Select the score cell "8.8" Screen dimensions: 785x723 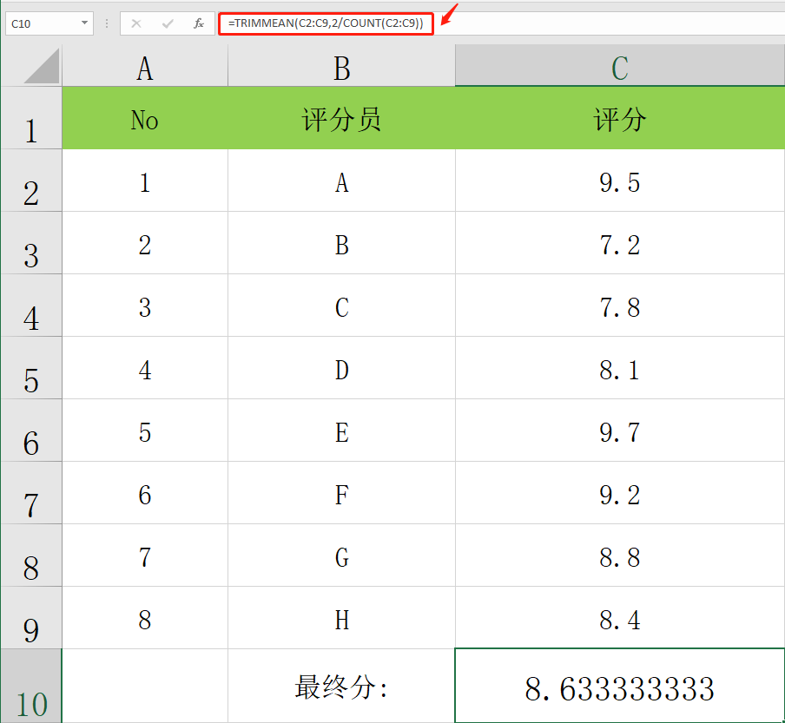pyautogui.click(x=620, y=555)
